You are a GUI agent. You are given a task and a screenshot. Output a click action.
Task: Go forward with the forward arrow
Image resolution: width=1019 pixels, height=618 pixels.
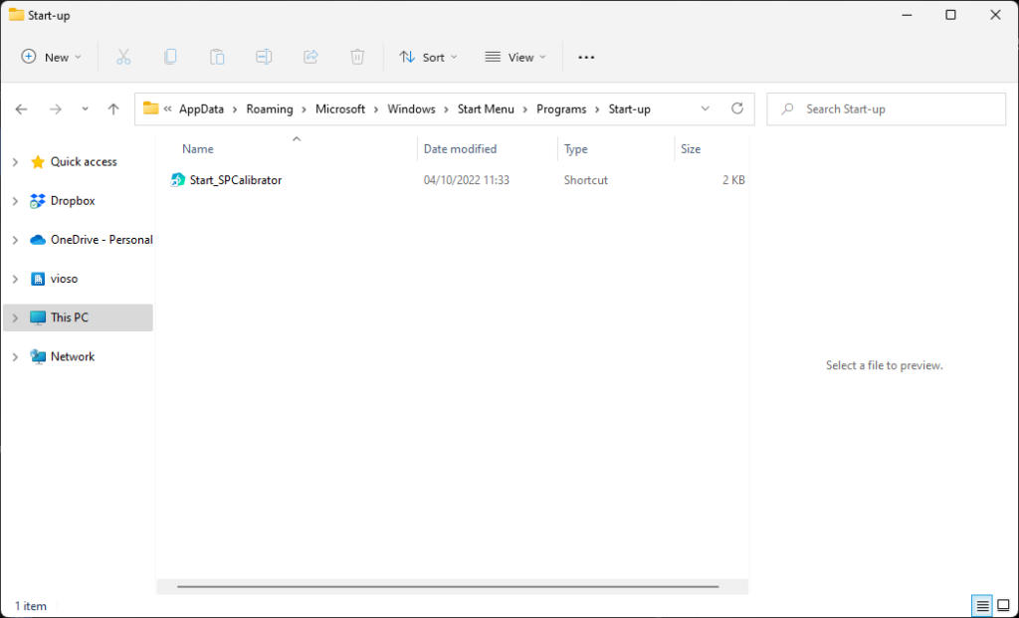(x=56, y=109)
